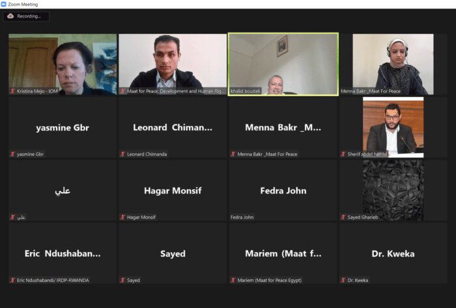Click muted mic icon beside Dr. Kweka

pyautogui.click(x=343, y=280)
